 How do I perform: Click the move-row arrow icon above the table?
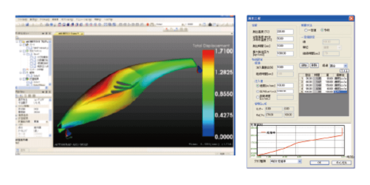[x=343, y=71]
